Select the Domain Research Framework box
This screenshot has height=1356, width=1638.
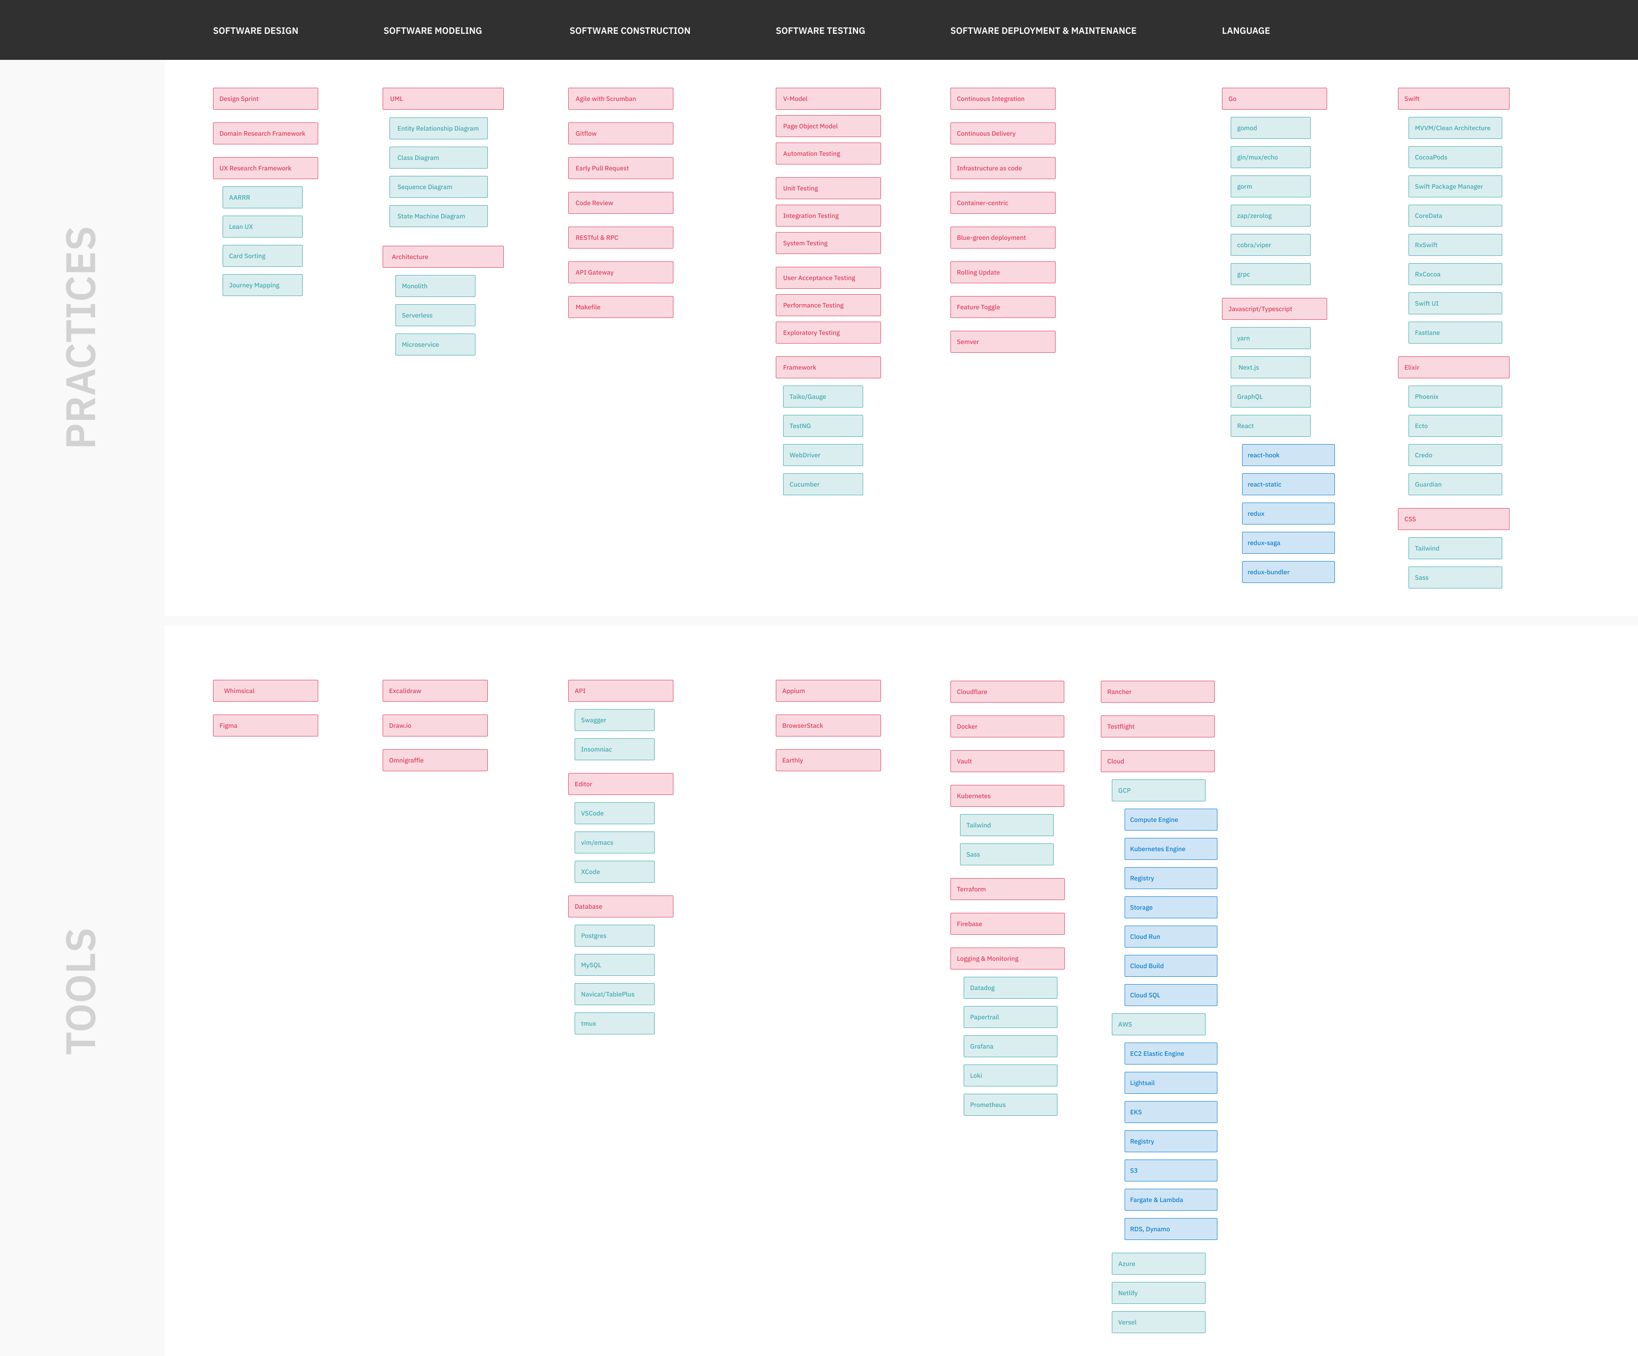(265, 133)
